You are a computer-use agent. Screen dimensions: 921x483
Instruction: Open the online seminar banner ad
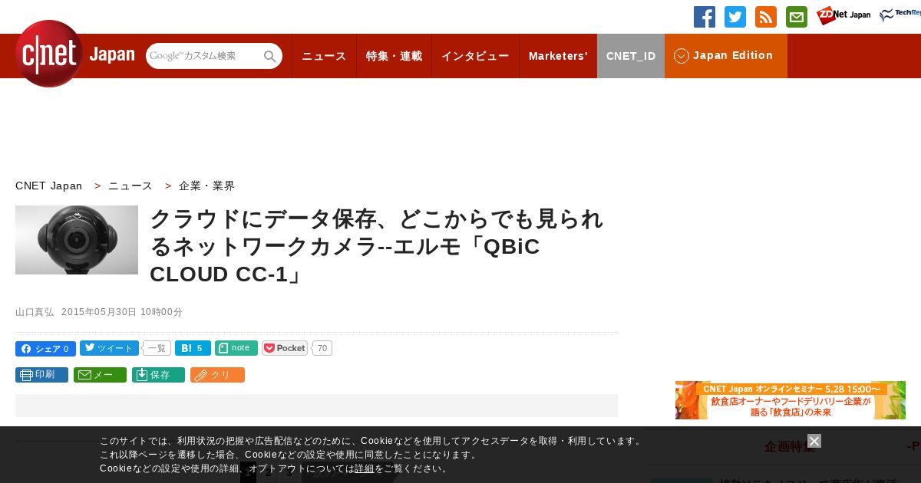[791, 400]
